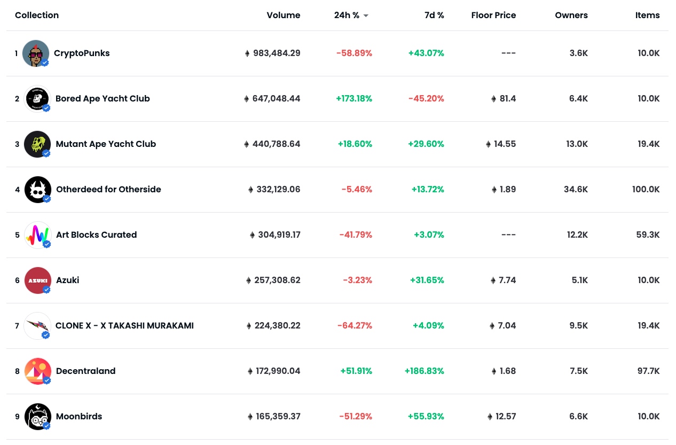Click the -58.89% 24h change value
Screen dimensions: 676x445
click(354, 53)
